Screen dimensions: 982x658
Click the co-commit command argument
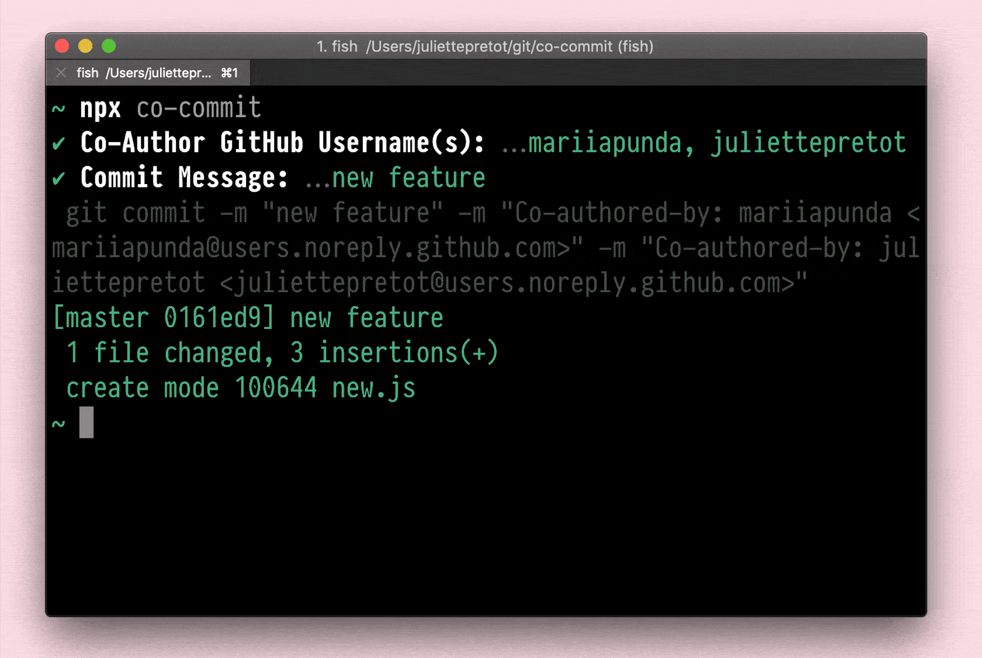coord(199,108)
